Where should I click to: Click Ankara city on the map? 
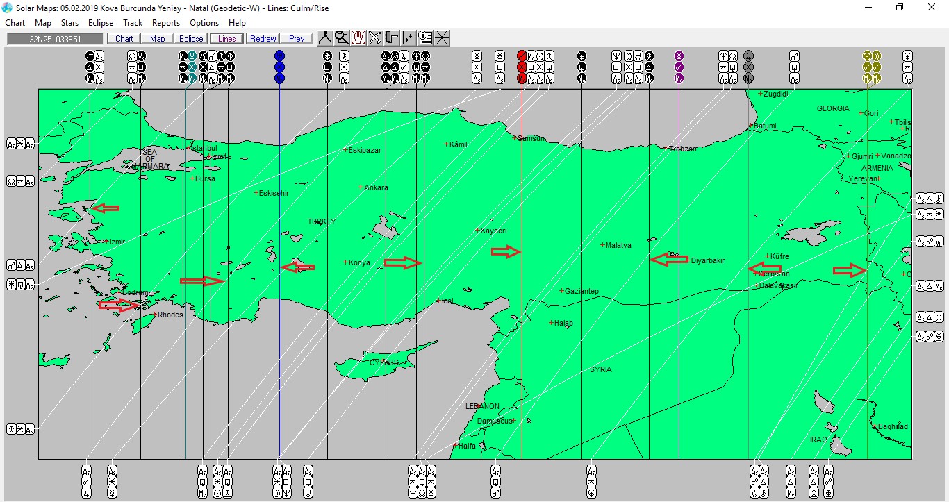pos(375,187)
